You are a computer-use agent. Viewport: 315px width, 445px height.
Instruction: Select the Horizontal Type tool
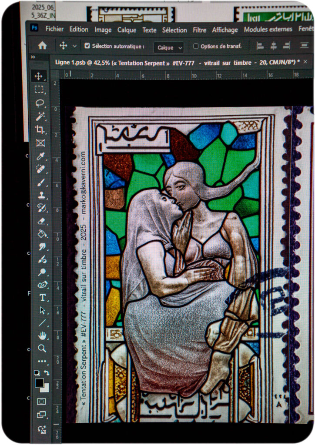tap(42, 297)
